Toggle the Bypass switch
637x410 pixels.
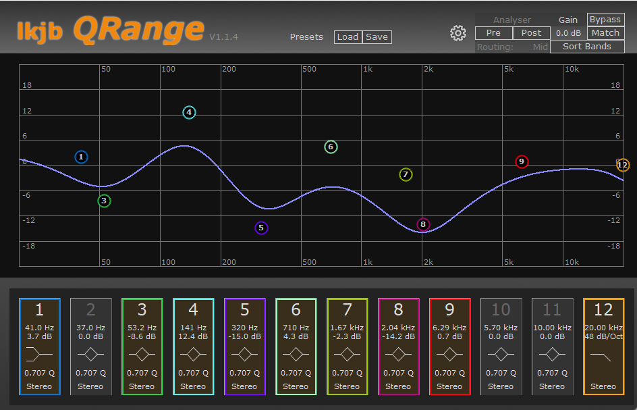point(605,19)
